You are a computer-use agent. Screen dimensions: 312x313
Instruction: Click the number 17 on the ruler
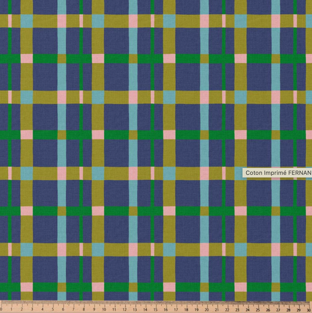176,310
